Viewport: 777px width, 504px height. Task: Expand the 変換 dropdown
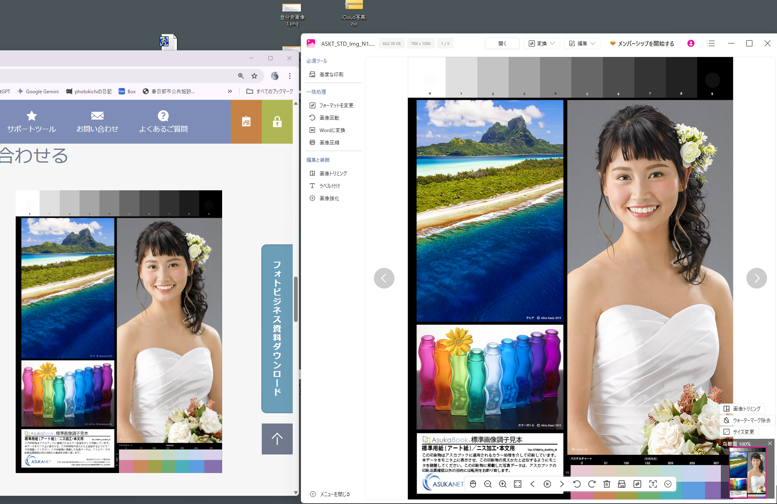pyautogui.click(x=542, y=43)
